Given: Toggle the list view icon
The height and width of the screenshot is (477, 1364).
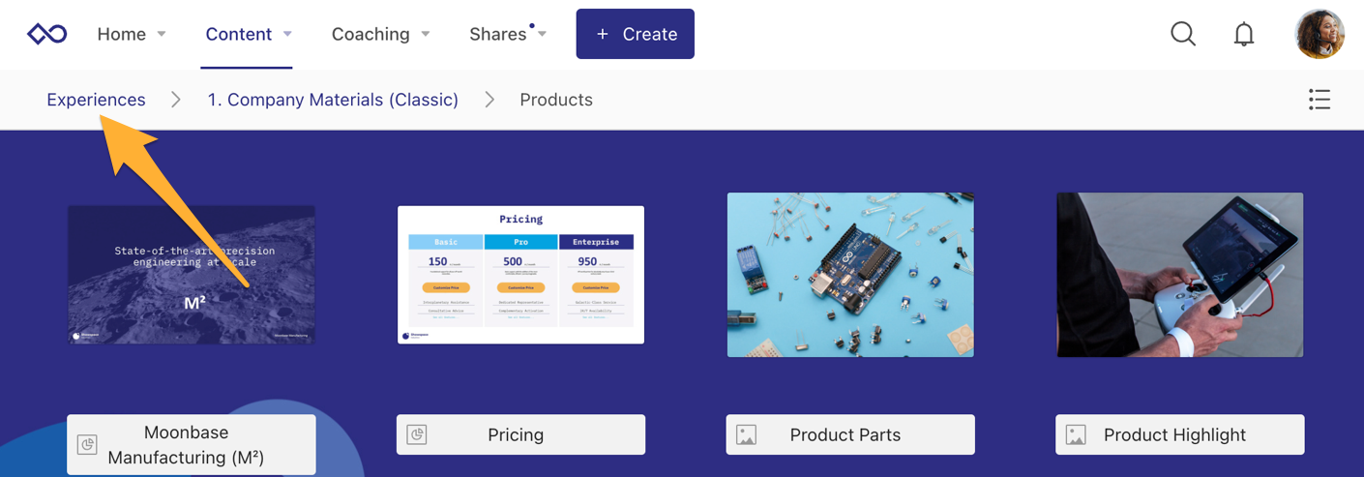Looking at the screenshot, I should click(1319, 100).
